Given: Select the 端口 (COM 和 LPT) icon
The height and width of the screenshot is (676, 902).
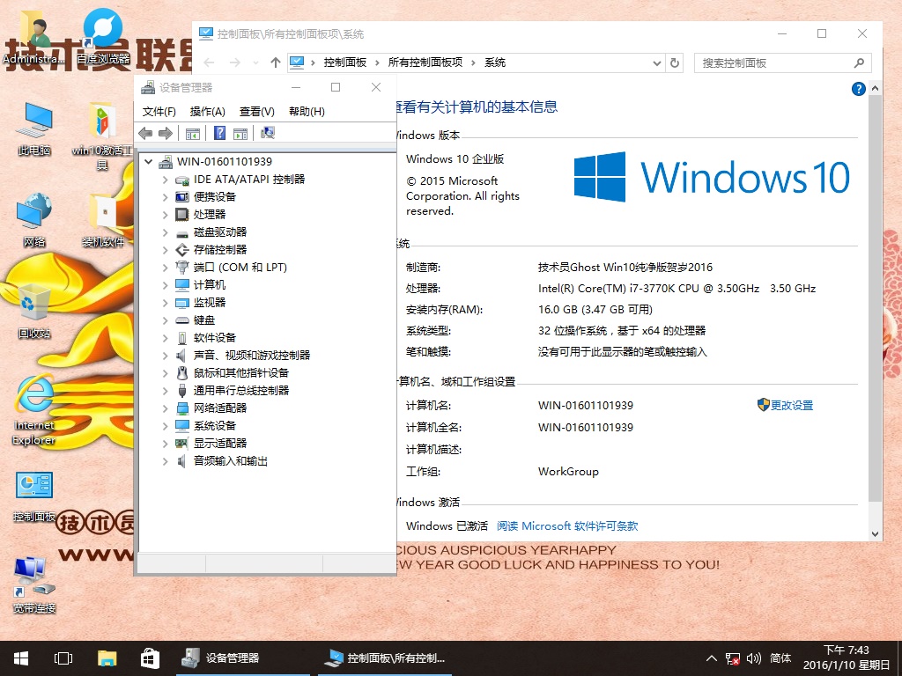Looking at the screenshot, I should 181,268.
